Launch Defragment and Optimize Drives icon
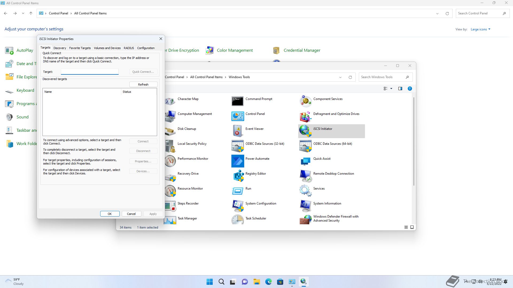 (305, 116)
